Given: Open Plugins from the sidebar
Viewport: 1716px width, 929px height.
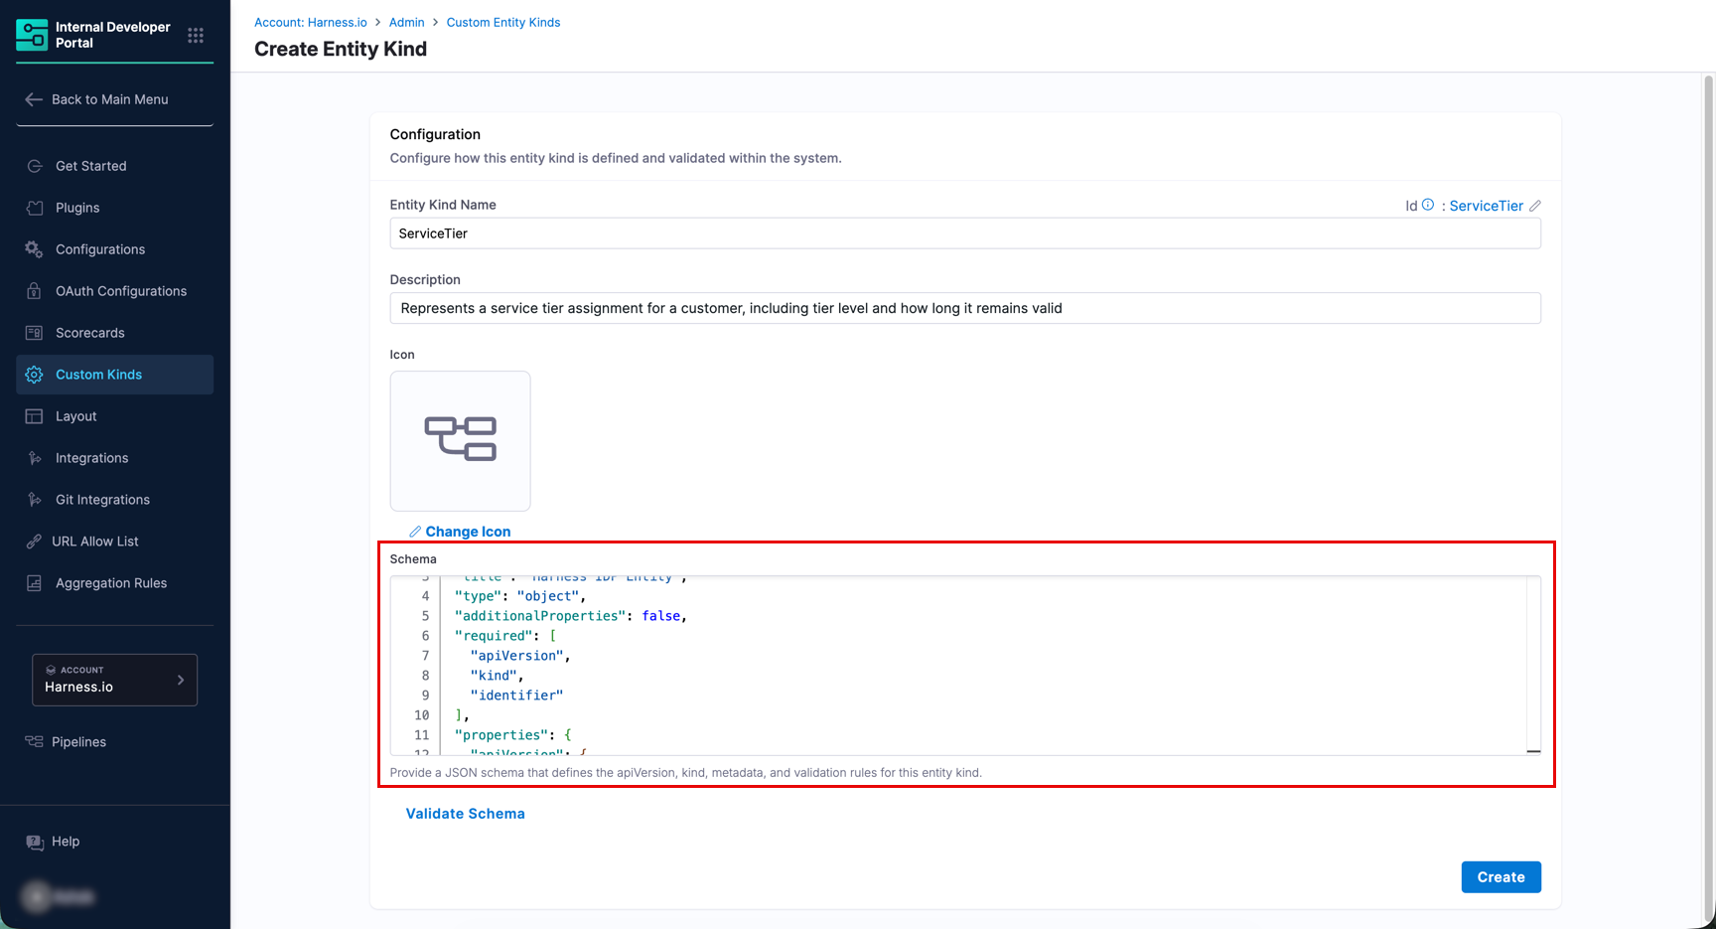Looking at the screenshot, I should (77, 208).
